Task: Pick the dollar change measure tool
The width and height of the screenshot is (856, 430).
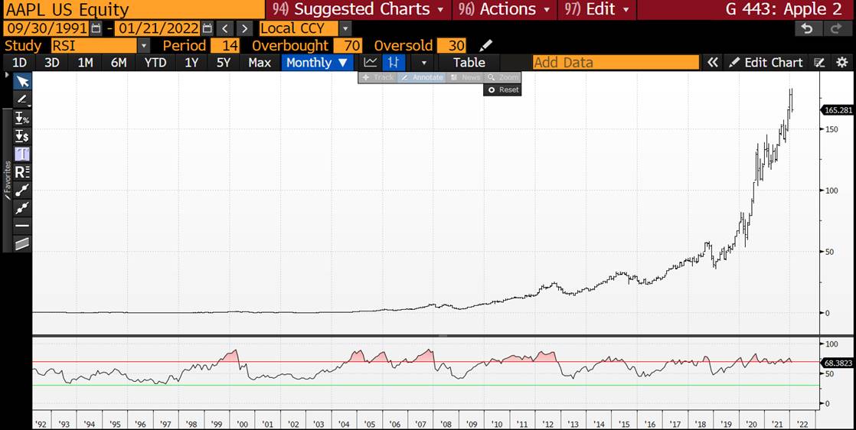Action: coord(22,136)
